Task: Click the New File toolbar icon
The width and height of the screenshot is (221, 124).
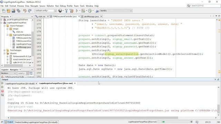Action: [4, 11]
